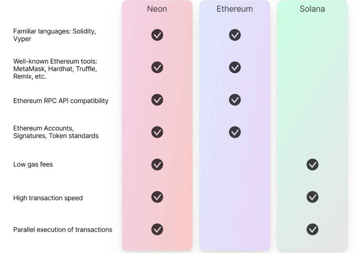Click the "High transaction speed" label
360x253 pixels.
coord(48,198)
